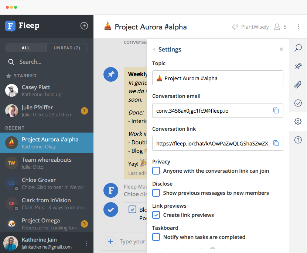Viewport: 307px width, 253px height.
Task: Click Casey Platt's avatar photo
Action: [11, 90]
